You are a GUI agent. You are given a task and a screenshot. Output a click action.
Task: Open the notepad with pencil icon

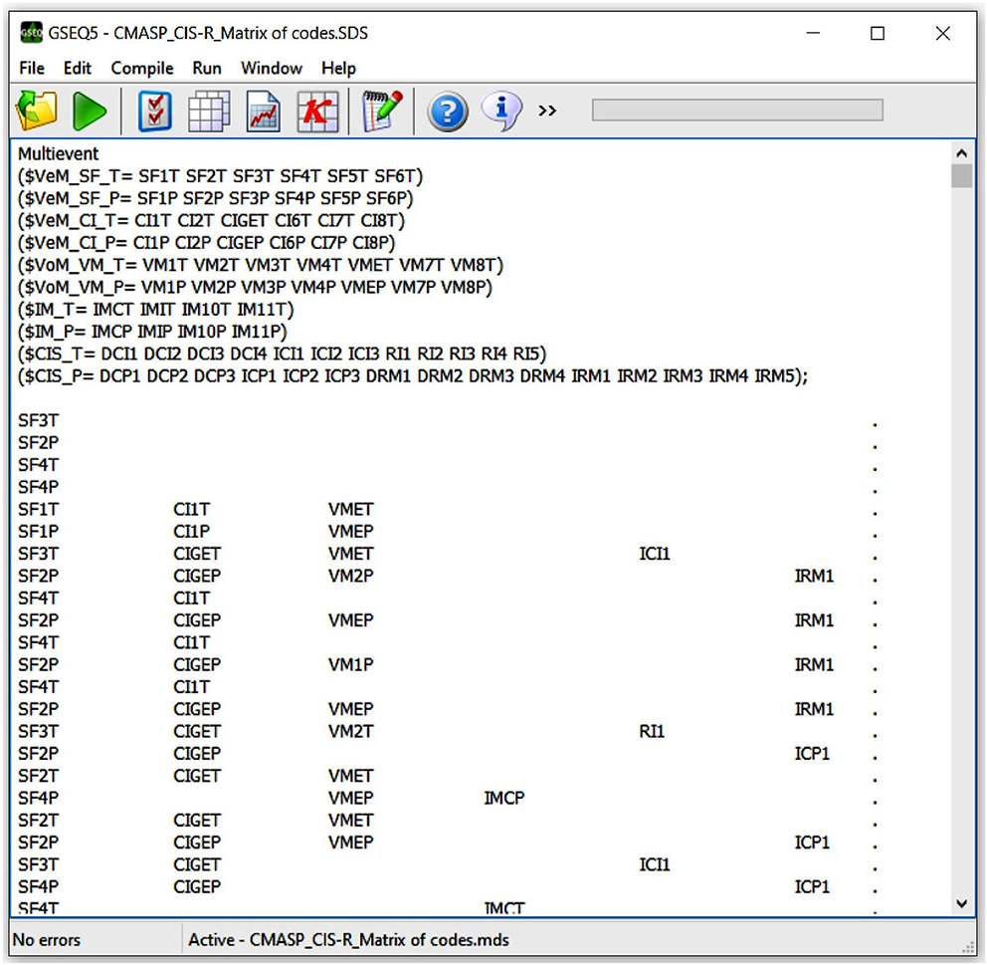tap(382, 111)
